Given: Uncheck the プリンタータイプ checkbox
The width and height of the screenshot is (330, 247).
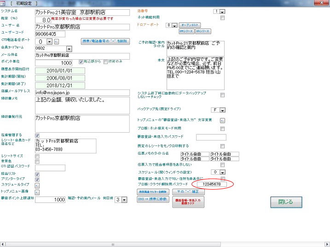Looking at the screenshot, I should coord(37,180).
